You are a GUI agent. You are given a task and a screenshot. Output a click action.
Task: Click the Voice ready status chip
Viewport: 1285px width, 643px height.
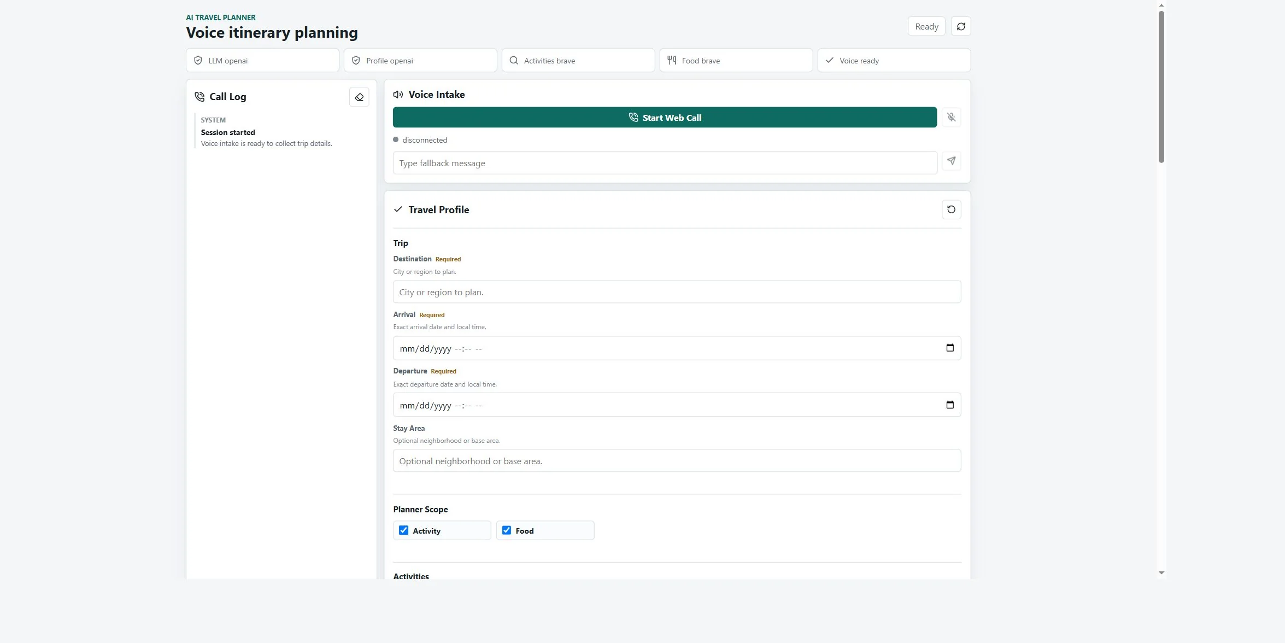(894, 60)
